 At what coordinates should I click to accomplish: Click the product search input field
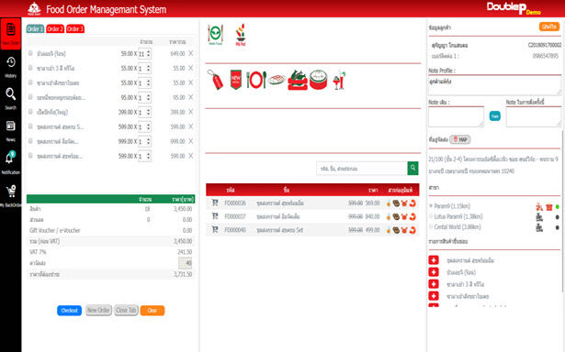click(362, 169)
